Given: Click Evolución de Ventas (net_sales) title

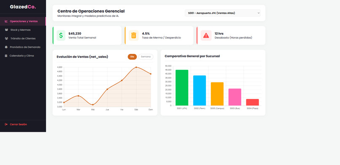Looking at the screenshot, I should [x=82, y=57].
